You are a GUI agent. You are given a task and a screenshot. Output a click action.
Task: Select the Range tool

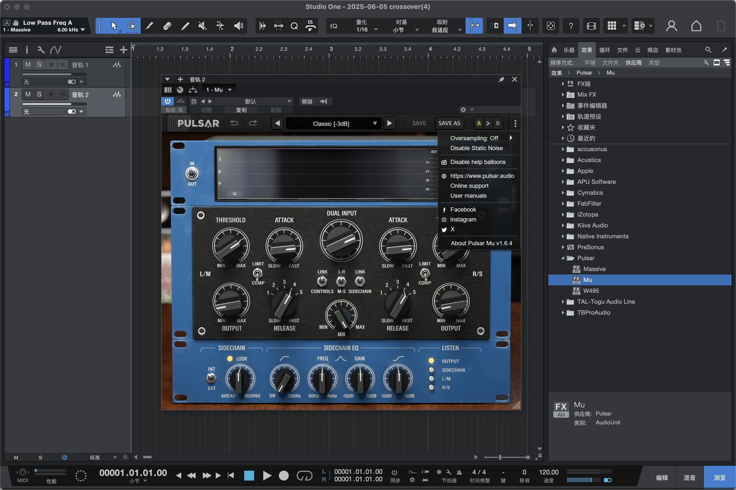tap(132, 26)
